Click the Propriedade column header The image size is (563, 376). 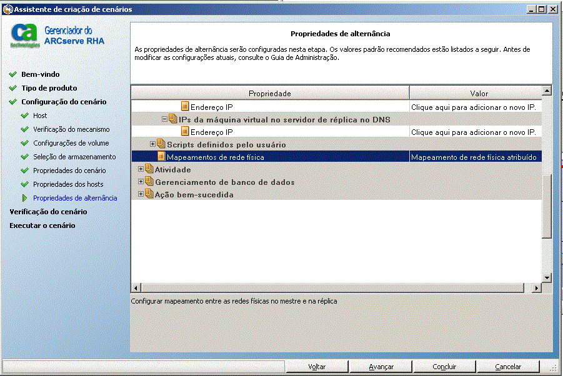click(270, 93)
